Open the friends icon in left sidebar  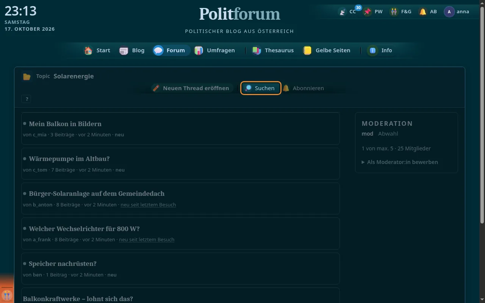tap(7, 295)
